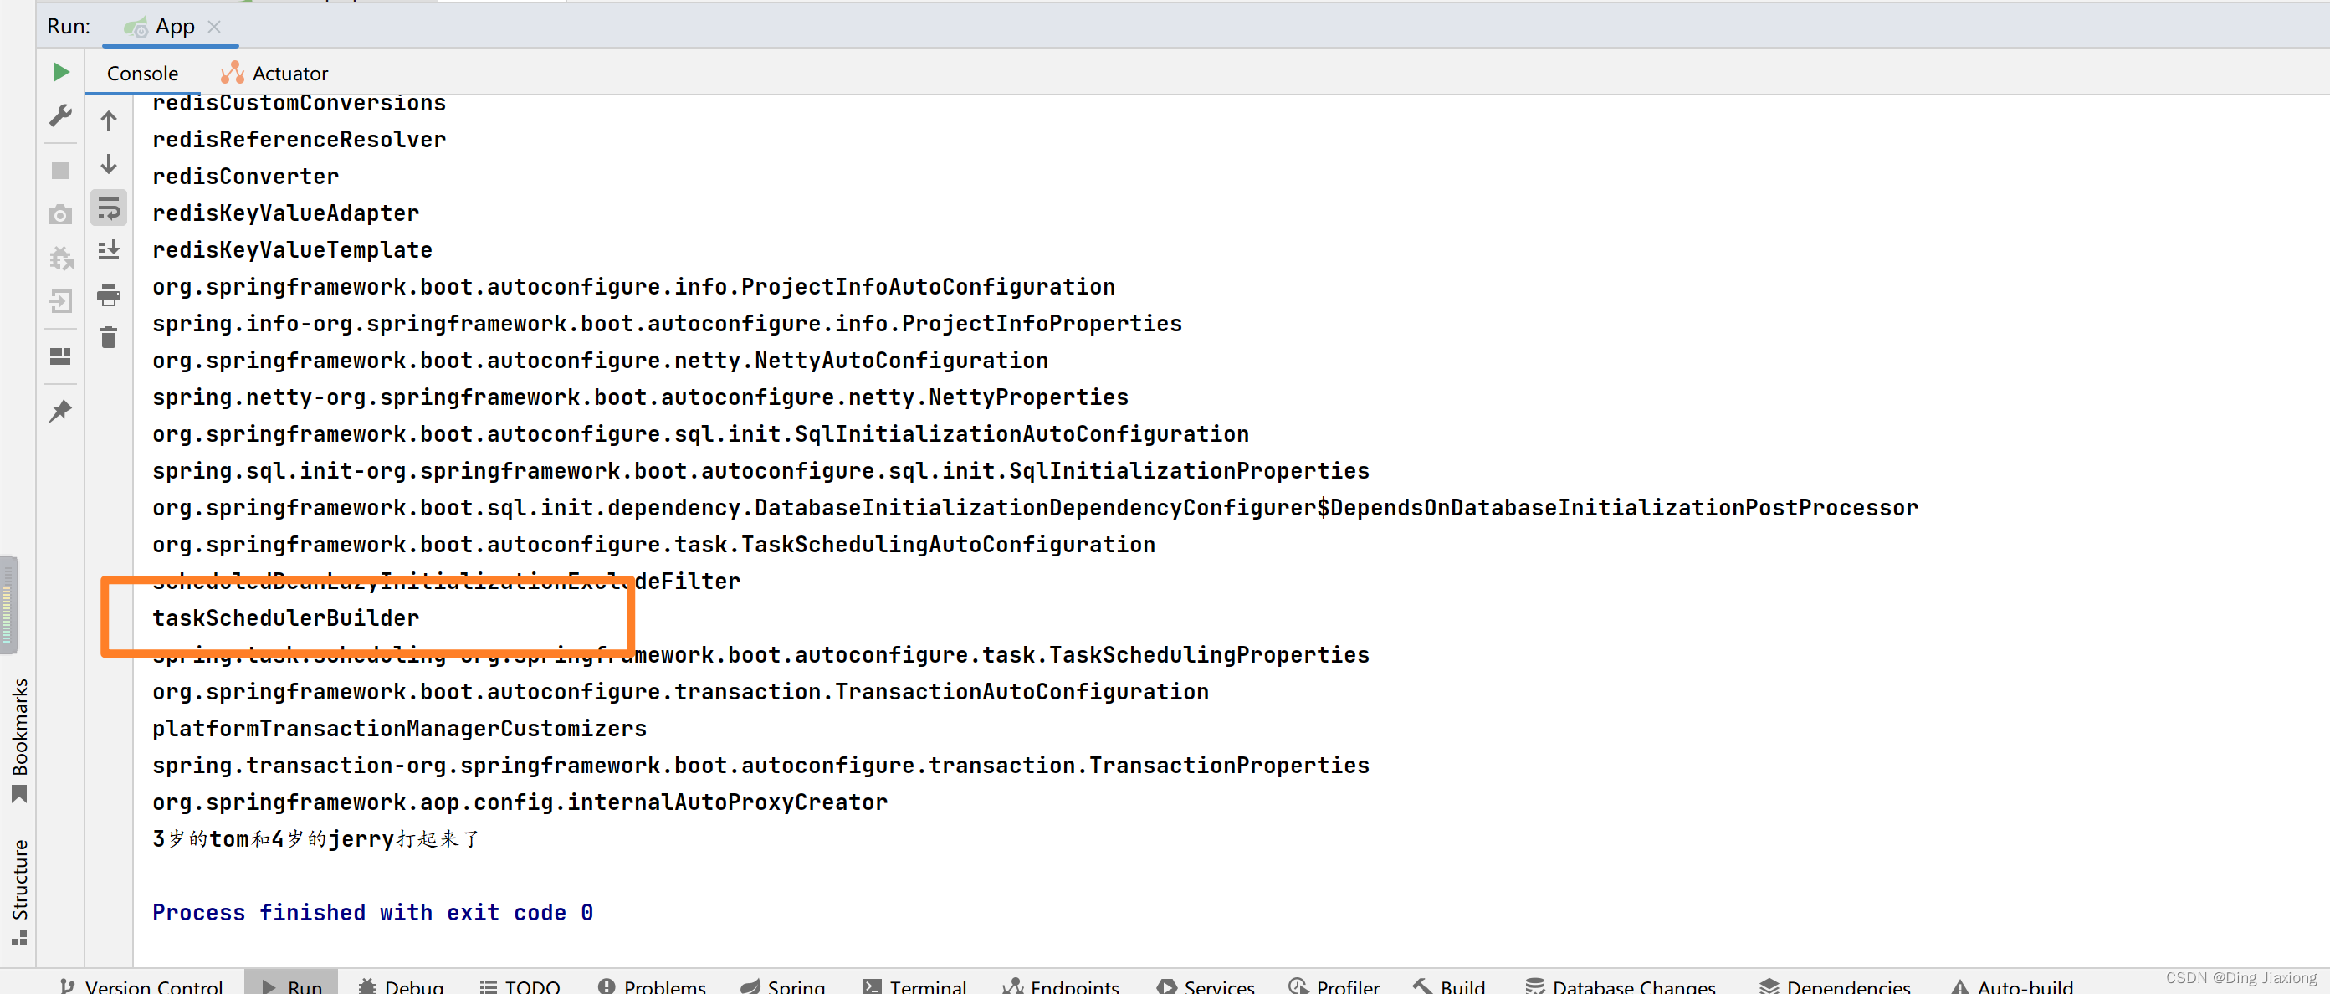This screenshot has height=994, width=2330.
Task: Open the Structure side panel
Action: pos(19,892)
